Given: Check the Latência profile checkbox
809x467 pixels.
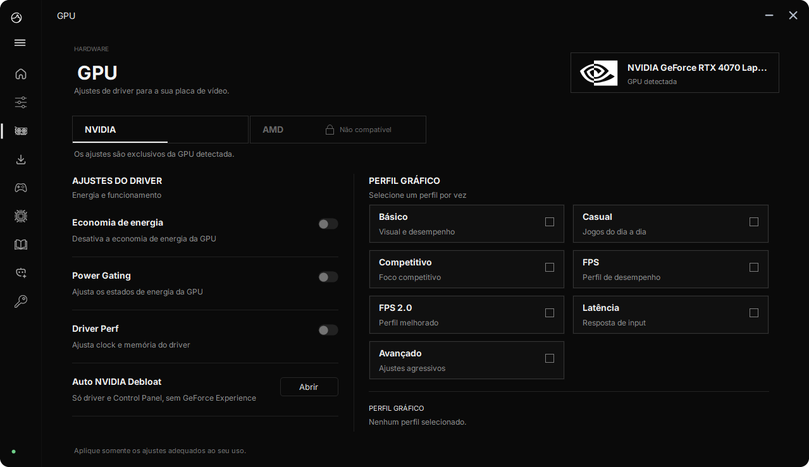Looking at the screenshot, I should pyautogui.click(x=754, y=313).
